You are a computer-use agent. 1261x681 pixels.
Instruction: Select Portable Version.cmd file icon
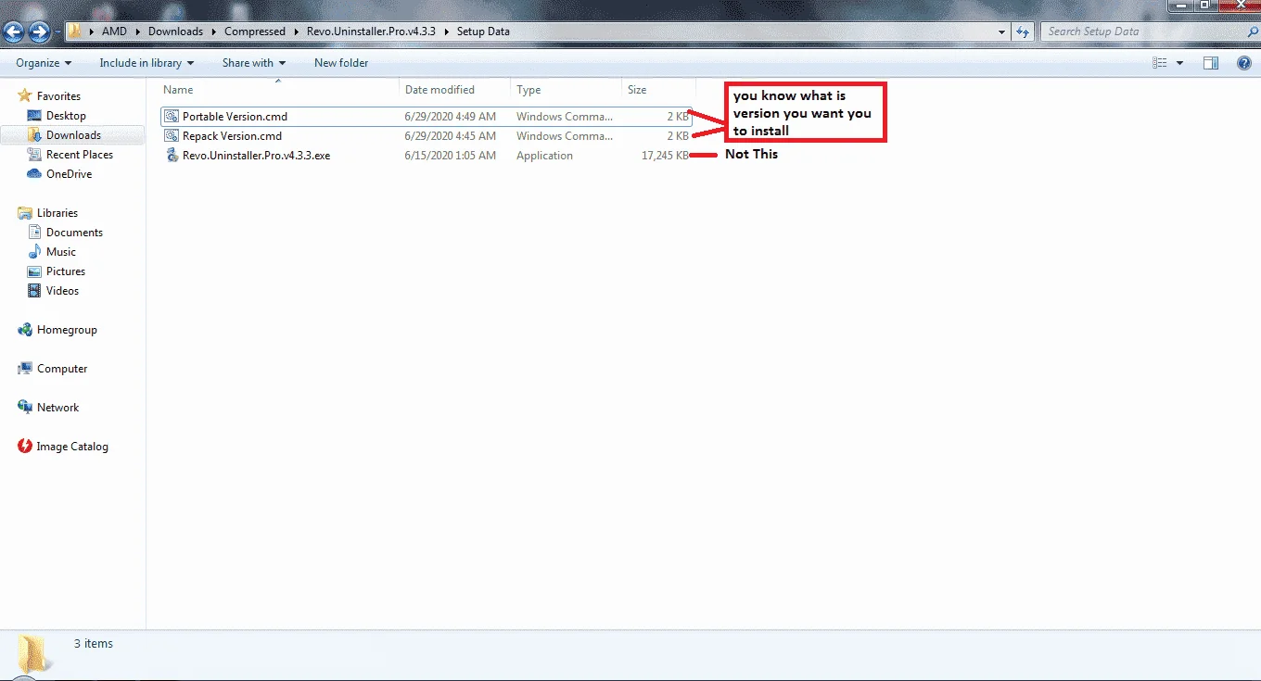[172, 117]
